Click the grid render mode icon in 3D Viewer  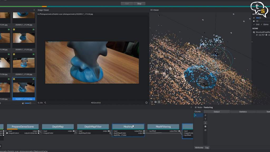pos(155,102)
